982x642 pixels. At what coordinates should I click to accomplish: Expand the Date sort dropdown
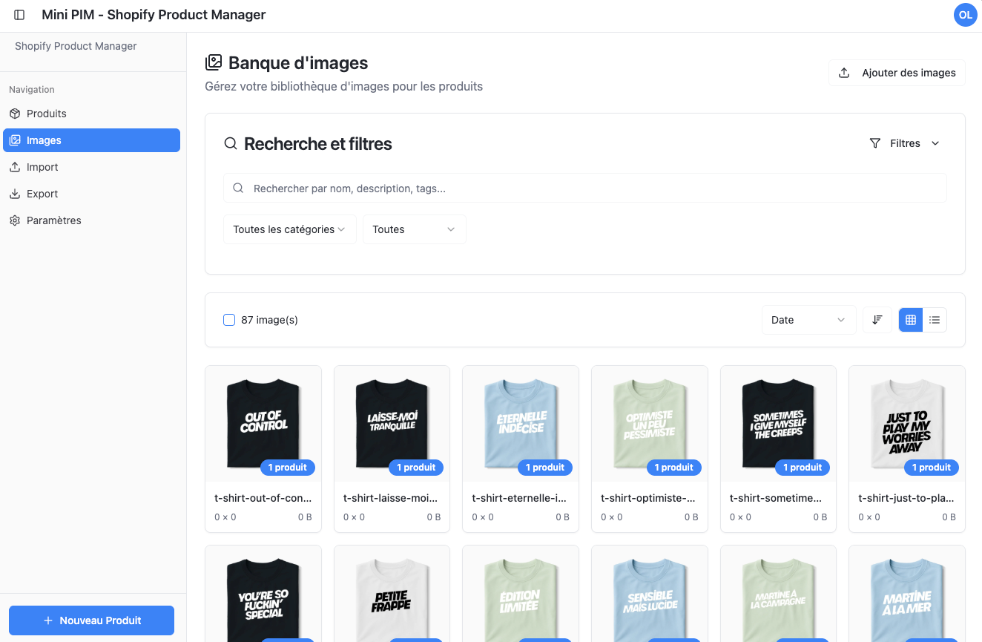(x=808, y=320)
